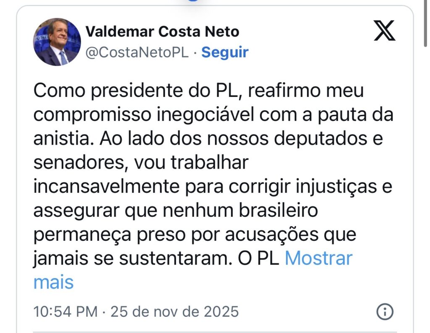
Task: Expand the tweet with Mostrar mais
Action: pyautogui.click(x=318, y=258)
